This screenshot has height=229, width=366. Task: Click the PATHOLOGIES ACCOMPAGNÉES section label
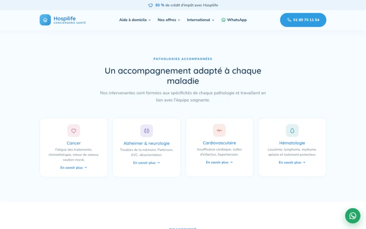pyautogui.click(x=183, y=59)
